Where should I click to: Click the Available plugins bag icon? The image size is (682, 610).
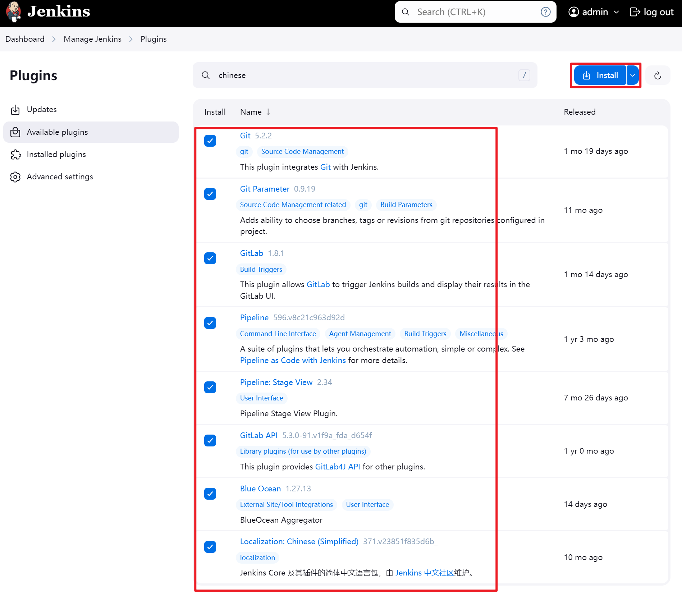click(x=15, y=132)
